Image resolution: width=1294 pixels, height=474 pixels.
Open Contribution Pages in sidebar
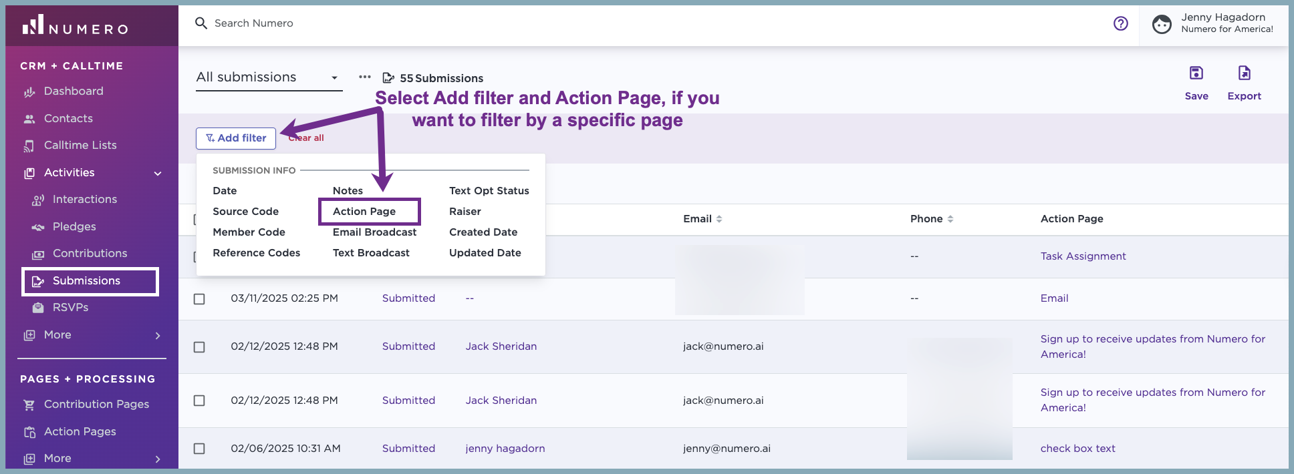pos(96,405)
